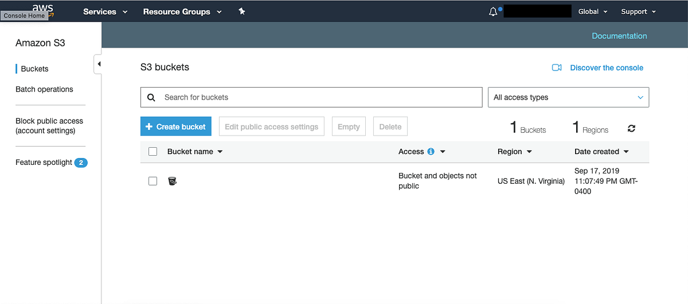Click the AWS logo Console Home icon
The height and width of the screenshot is (304, 688).
click(43, 10)
